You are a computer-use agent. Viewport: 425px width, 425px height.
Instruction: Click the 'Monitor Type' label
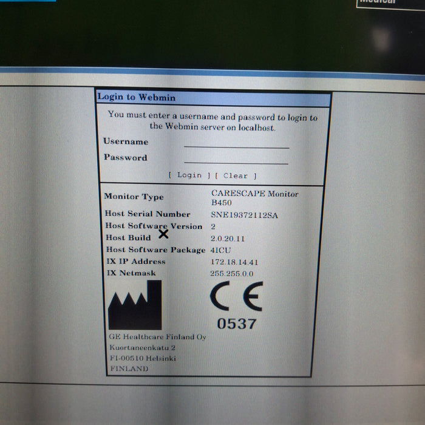[x=134, y=197]
